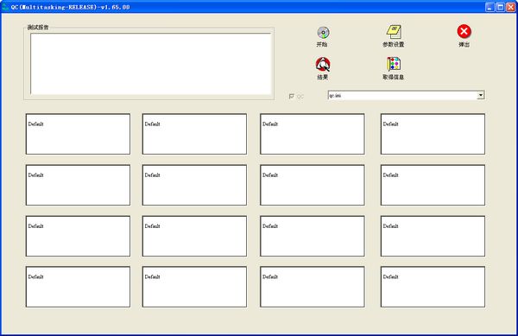Close the QC Multitasking window
Screen dimensions: 518x336
511,7
